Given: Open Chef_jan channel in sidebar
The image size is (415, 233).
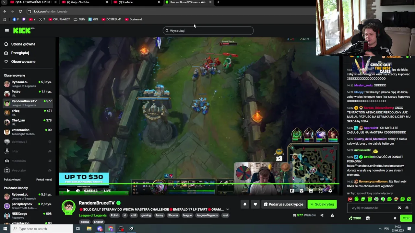Looking at the screenshot, I should 28,122.
